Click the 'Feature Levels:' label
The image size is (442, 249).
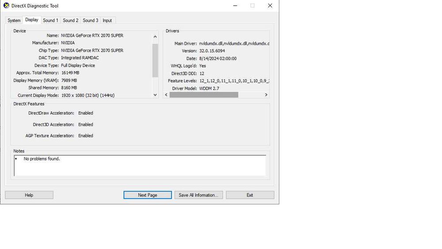point(183,80)
